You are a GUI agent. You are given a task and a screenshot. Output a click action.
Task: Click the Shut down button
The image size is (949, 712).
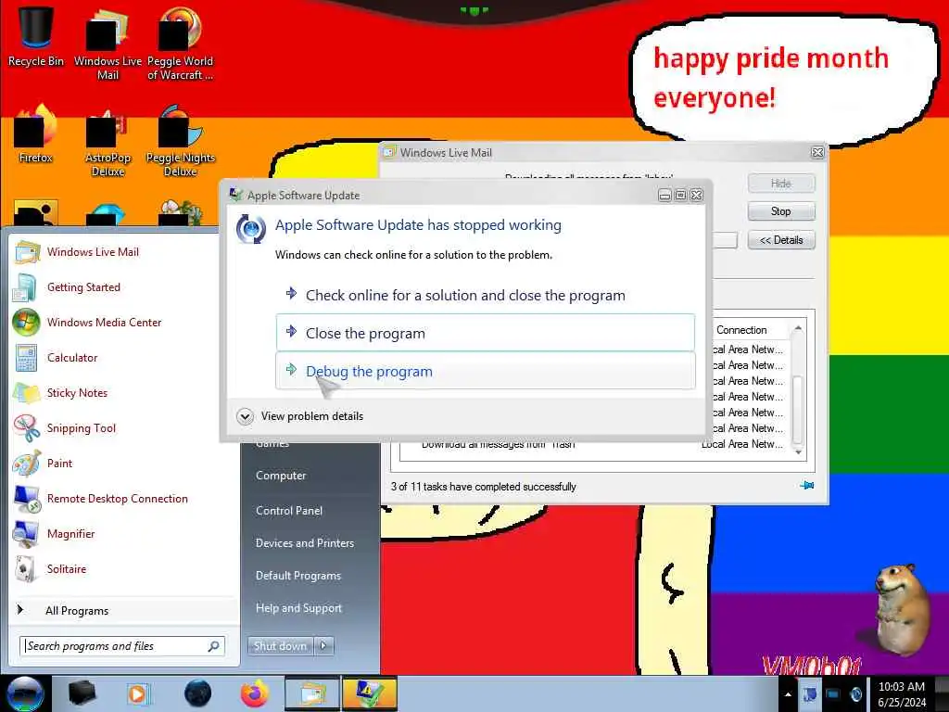tap(280, 646)
